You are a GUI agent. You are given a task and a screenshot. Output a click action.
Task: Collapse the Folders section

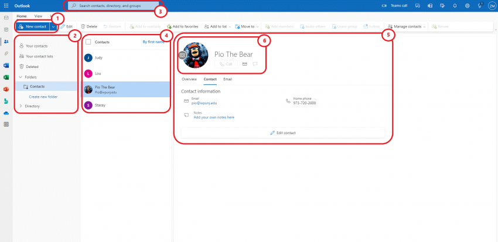click(21, 77)
